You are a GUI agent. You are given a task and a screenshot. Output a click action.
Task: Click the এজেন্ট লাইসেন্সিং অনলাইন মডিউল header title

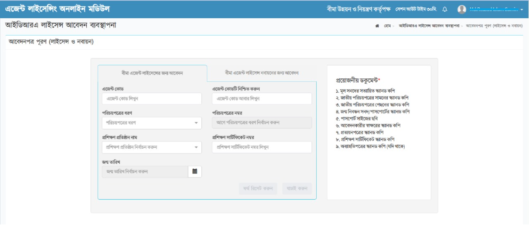[57, 9]
